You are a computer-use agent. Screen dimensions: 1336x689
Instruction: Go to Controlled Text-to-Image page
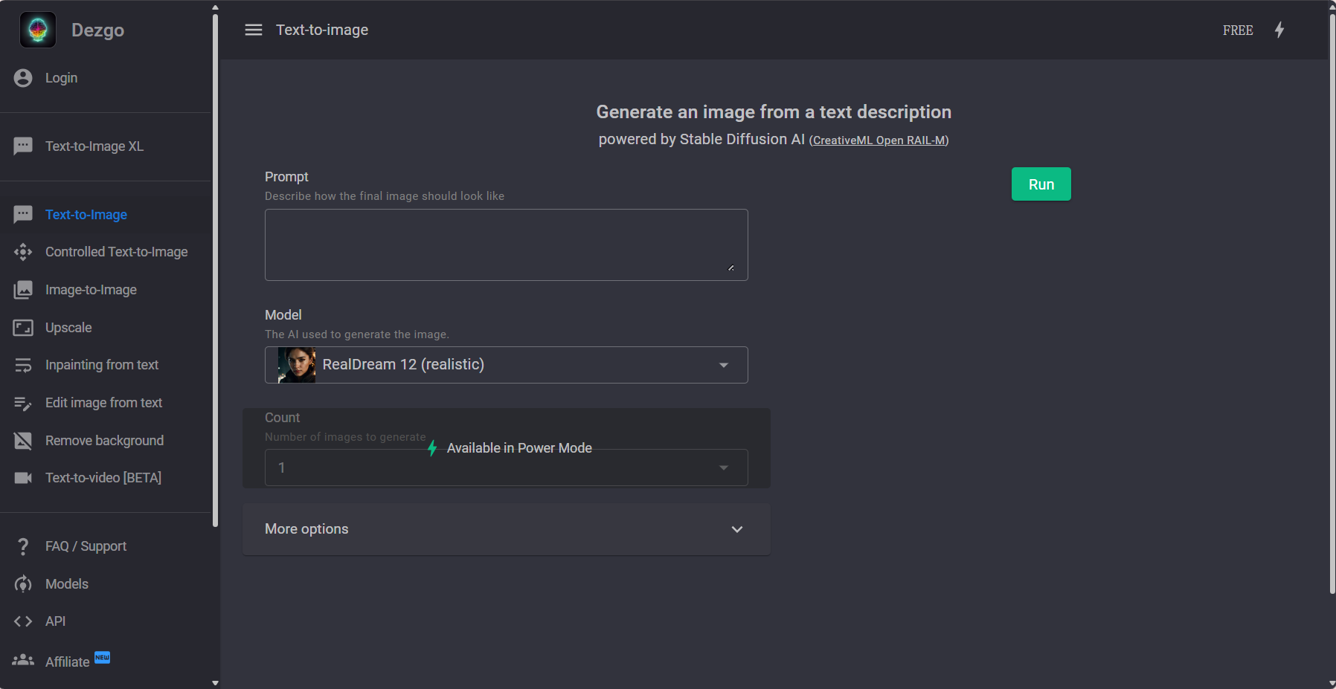116,252
